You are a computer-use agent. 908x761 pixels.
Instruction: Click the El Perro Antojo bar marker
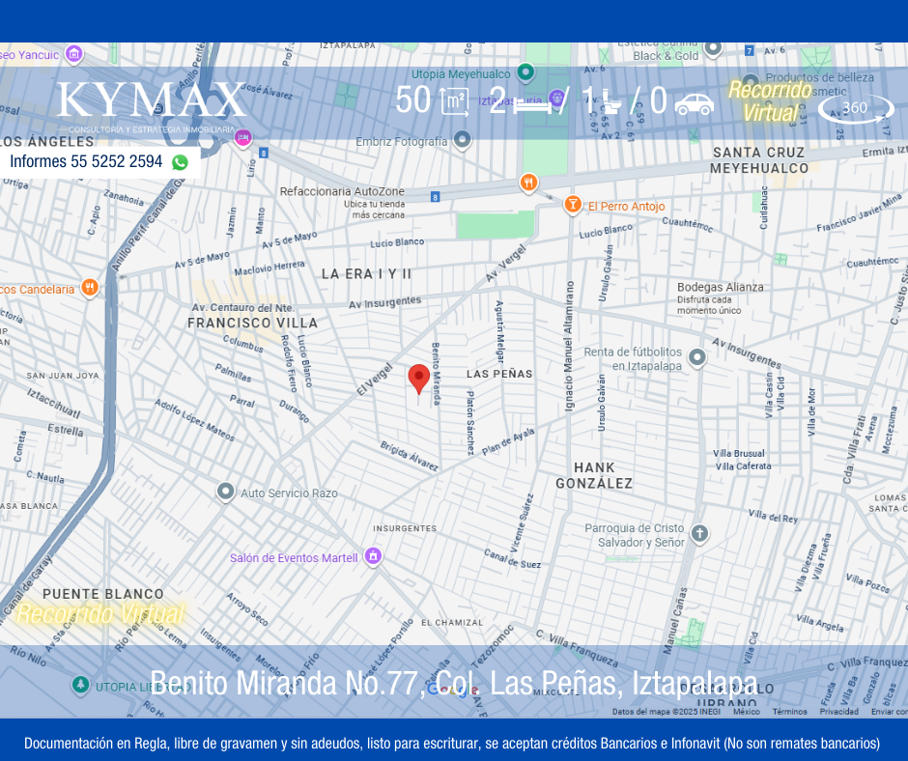point(573,205)
